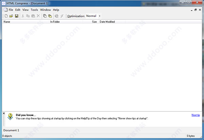This screenshot has height=140, width=204.
Task: Click the Normal optimization value
Action: click(x=91, y=16)
